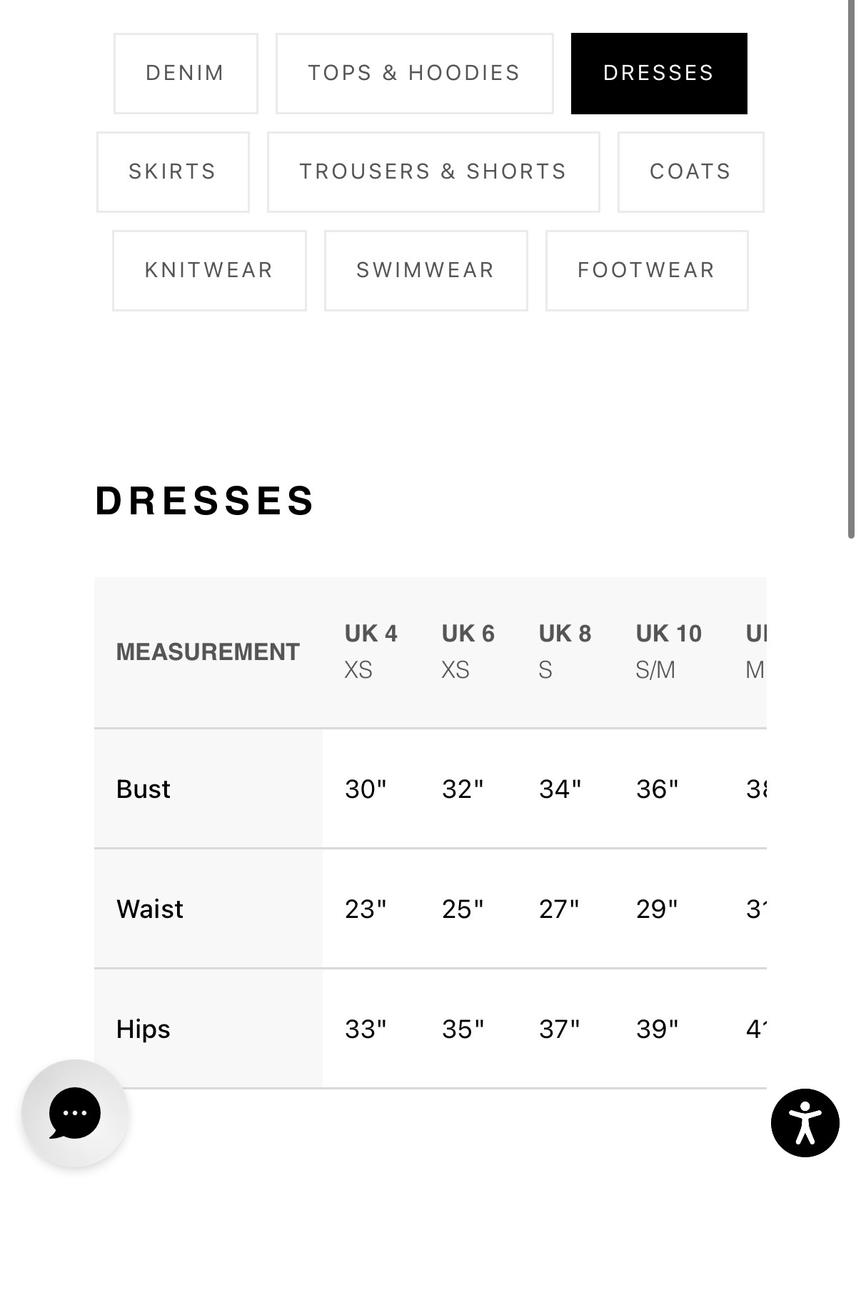Open the Swimwear size guide

[x=426, y=271]
